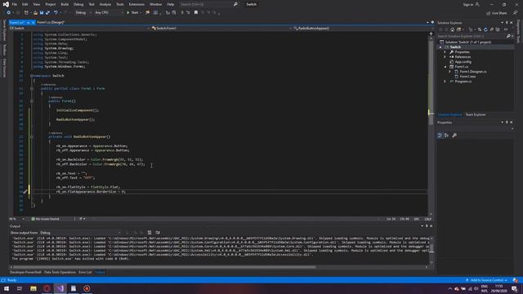The width and height of the screenshot is (523, 294).
Task: Open the Windows notification center icon
Action: pyautogui.click(x=514, y=288)
